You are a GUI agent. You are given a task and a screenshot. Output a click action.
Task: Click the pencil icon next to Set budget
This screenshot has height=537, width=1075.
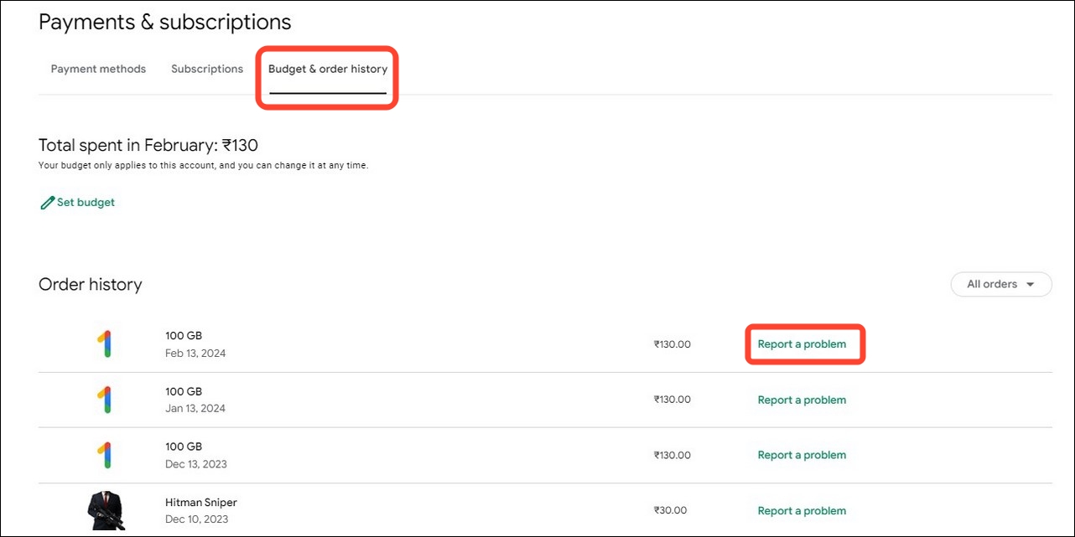pyautogui.click(x=48, y=202)
